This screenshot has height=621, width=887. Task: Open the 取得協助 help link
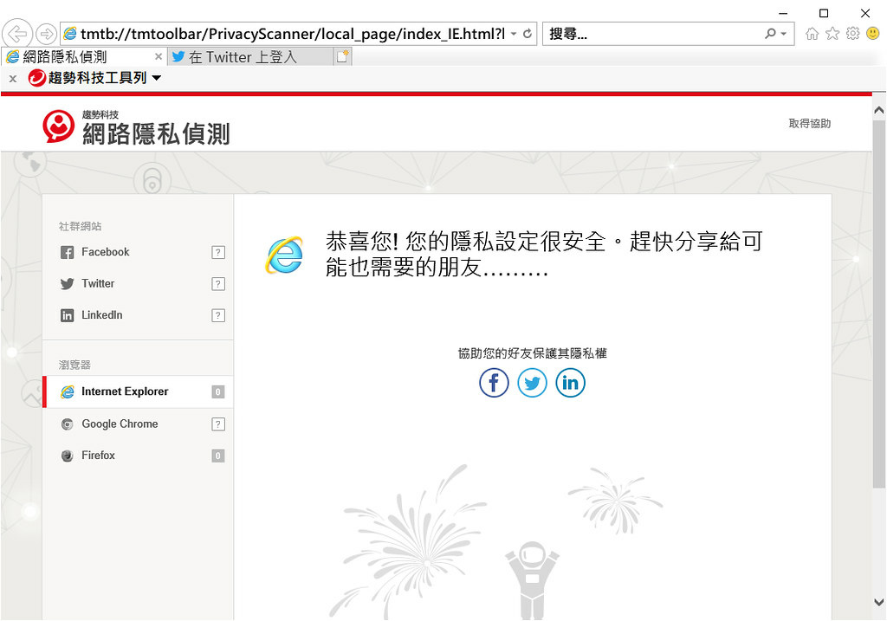pos(810,123)
